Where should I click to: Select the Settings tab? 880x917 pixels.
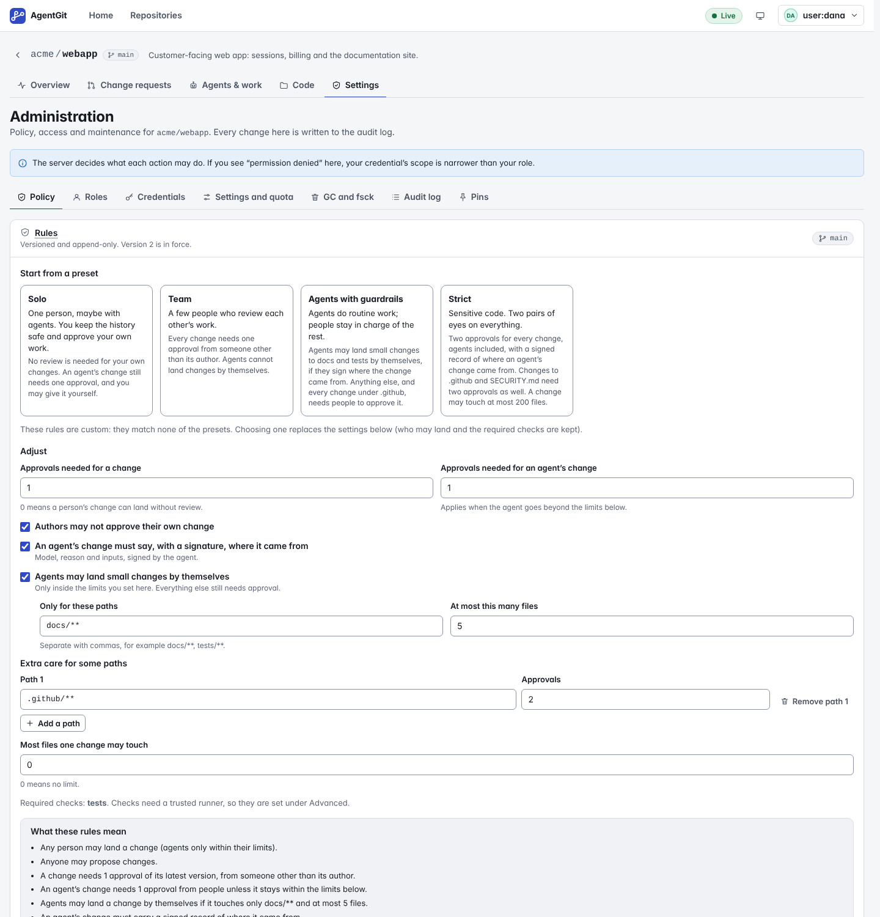[356, 86]
